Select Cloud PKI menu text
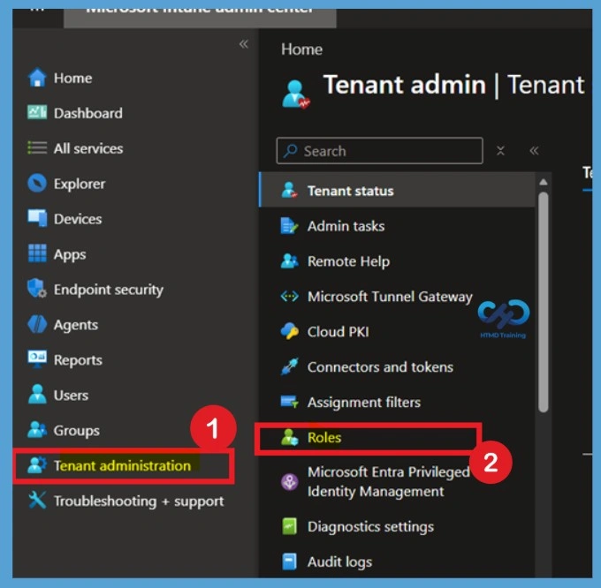This screenshot has height=588, width=601. click(338, 331)
